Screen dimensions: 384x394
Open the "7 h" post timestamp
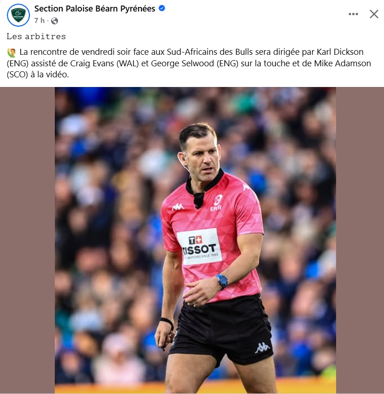[x=40, y=21]
